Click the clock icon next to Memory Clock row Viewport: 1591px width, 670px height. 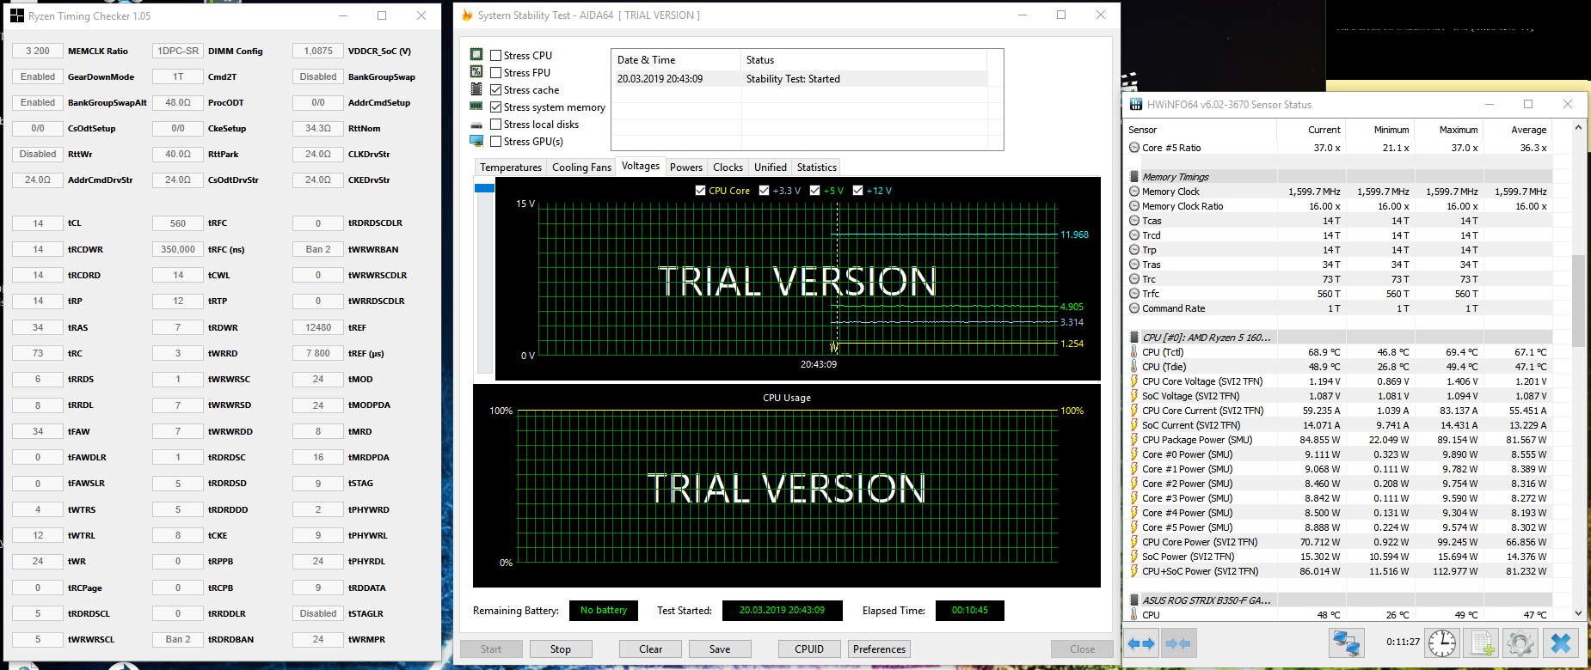click(1134, 192)
